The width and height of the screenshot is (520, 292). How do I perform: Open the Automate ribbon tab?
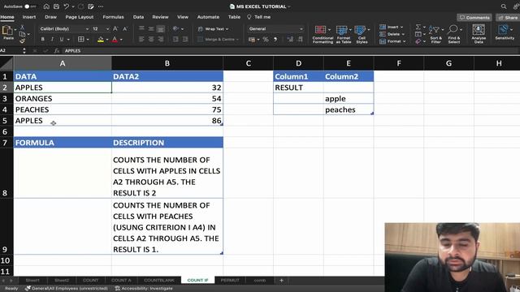coord(208,17)
